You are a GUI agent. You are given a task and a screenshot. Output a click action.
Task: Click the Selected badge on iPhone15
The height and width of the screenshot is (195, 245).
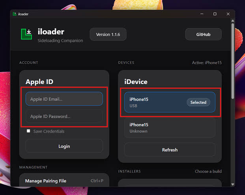(198, 102)
